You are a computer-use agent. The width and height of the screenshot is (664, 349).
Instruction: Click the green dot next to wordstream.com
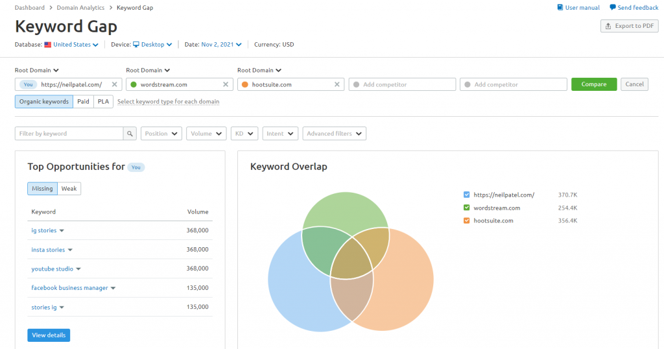(x=134, y=84)
